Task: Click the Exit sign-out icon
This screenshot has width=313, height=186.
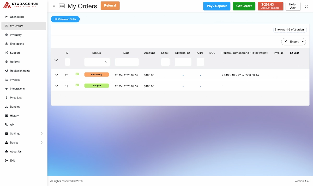Action: pyautogui.click(x=7, y=161)
